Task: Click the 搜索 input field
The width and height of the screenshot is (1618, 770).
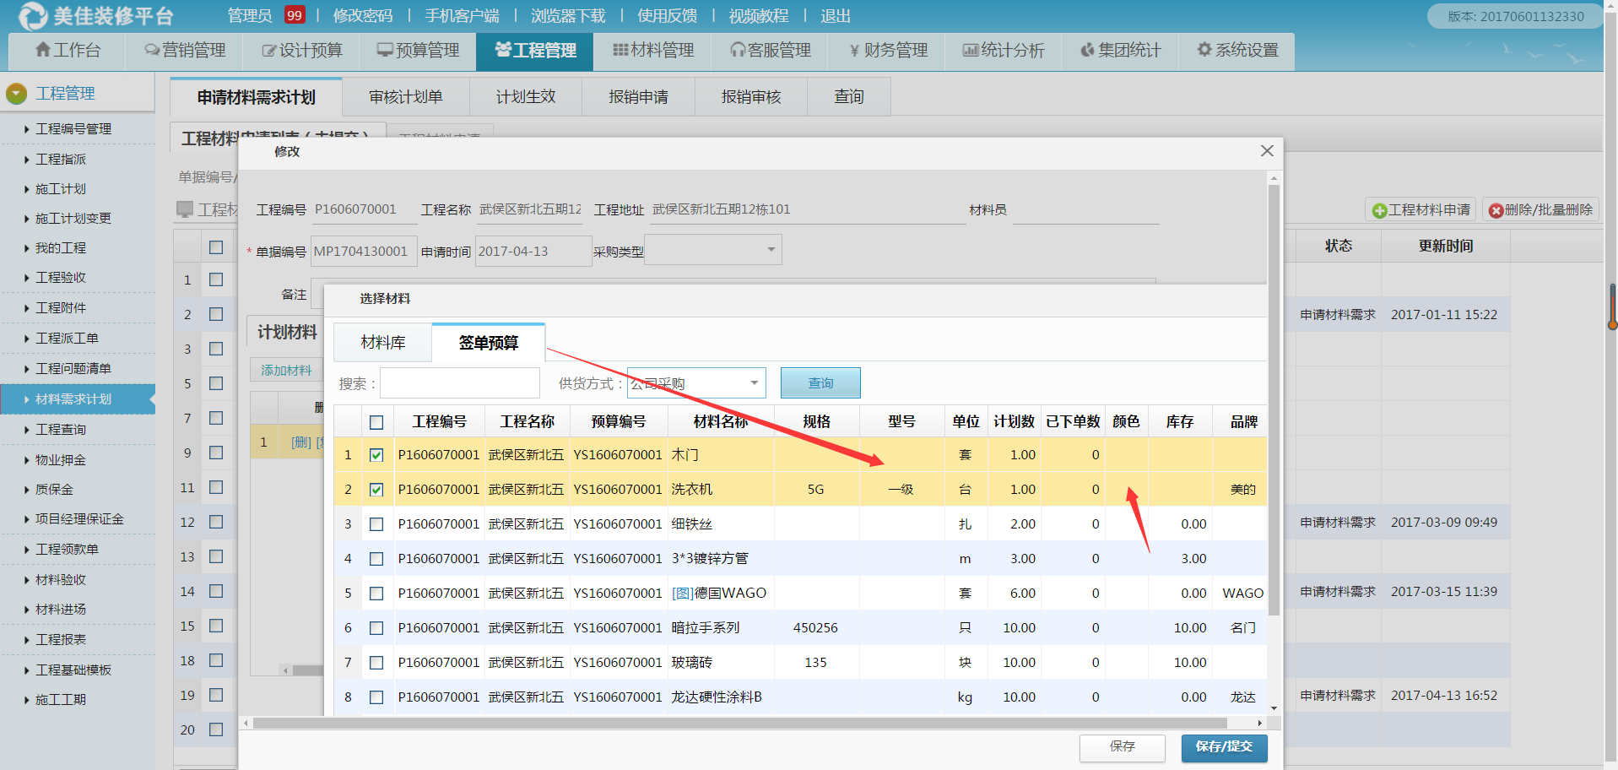Action: 459,383
